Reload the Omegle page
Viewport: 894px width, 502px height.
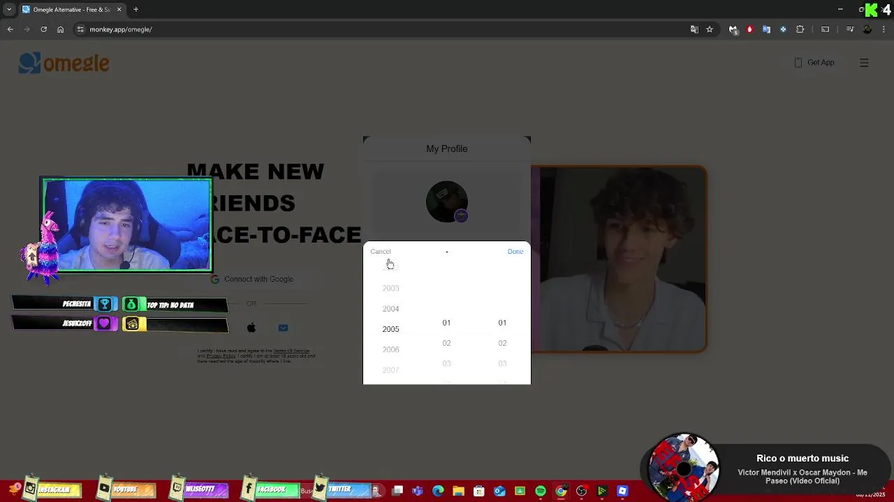(43, 29)
